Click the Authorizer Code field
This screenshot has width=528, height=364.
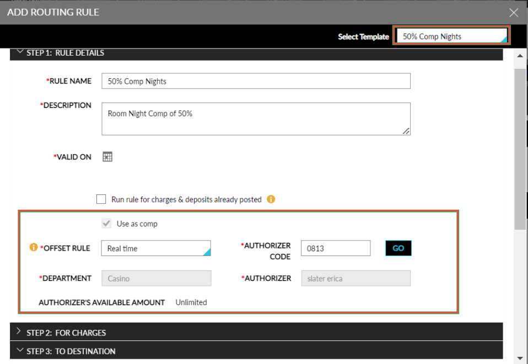click(336, 248)
